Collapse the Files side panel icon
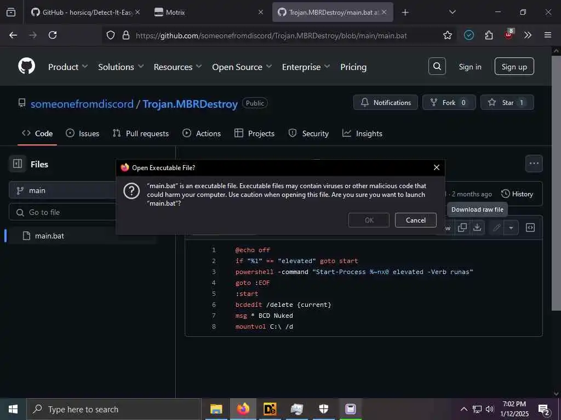Screen dimensions: 561x420 coord(18,164)
